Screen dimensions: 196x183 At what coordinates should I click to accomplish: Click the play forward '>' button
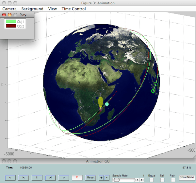pyautogui.click(x=64, y=178)
